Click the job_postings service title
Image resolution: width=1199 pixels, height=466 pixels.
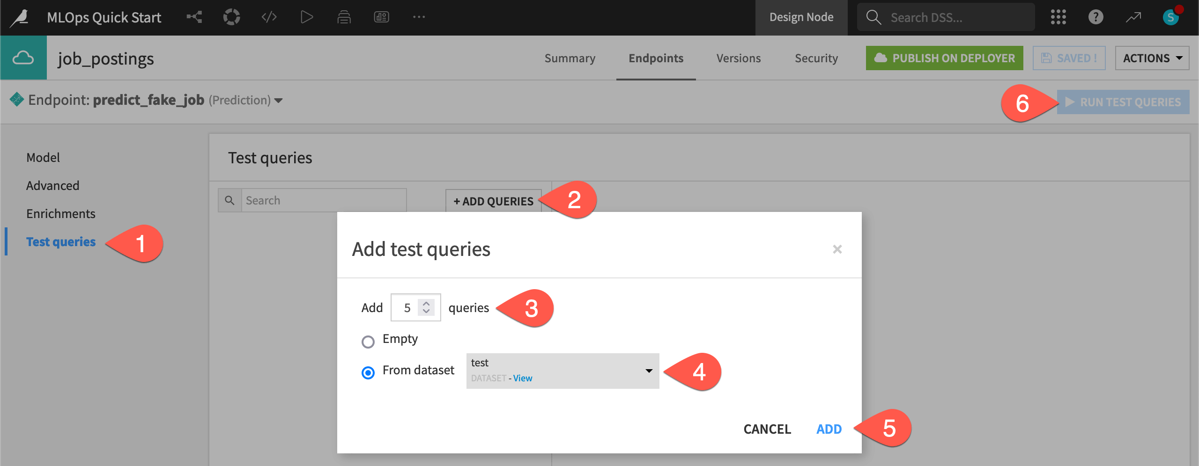106,59
